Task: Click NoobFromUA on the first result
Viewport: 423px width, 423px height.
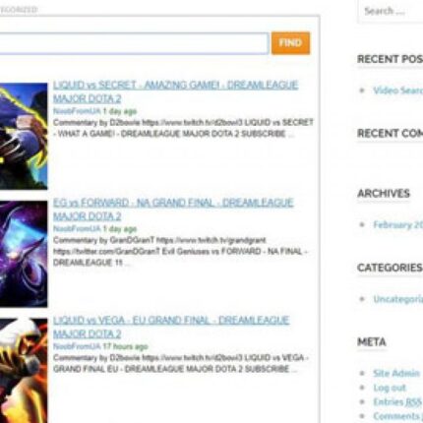Action: [77, 111]
